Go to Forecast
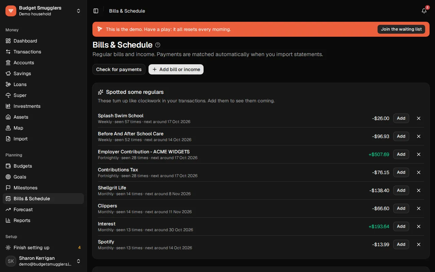 coord(43,209)
